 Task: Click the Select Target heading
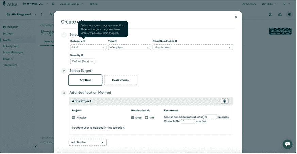point(80,71)
